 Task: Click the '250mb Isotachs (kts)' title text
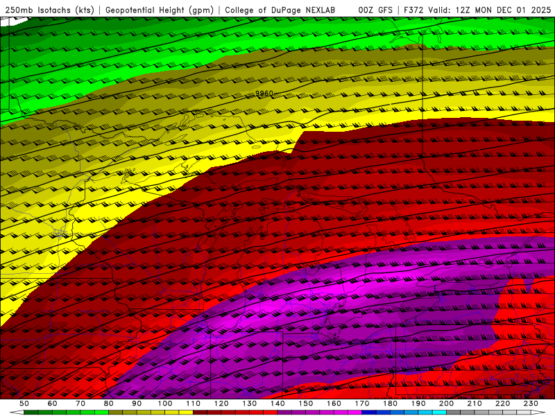[x=49, y=10]
